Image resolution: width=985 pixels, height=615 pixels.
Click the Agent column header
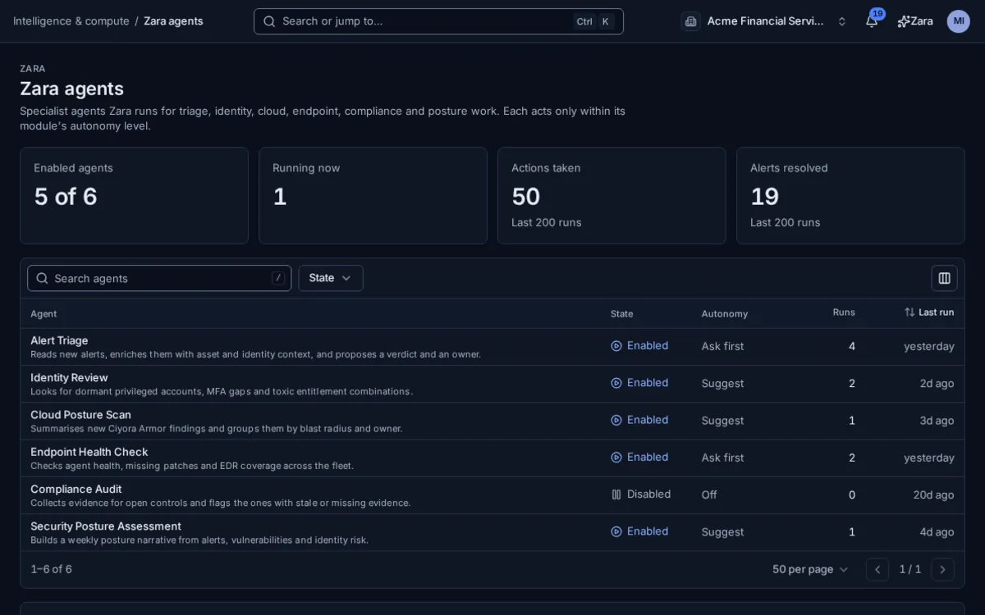44,314
